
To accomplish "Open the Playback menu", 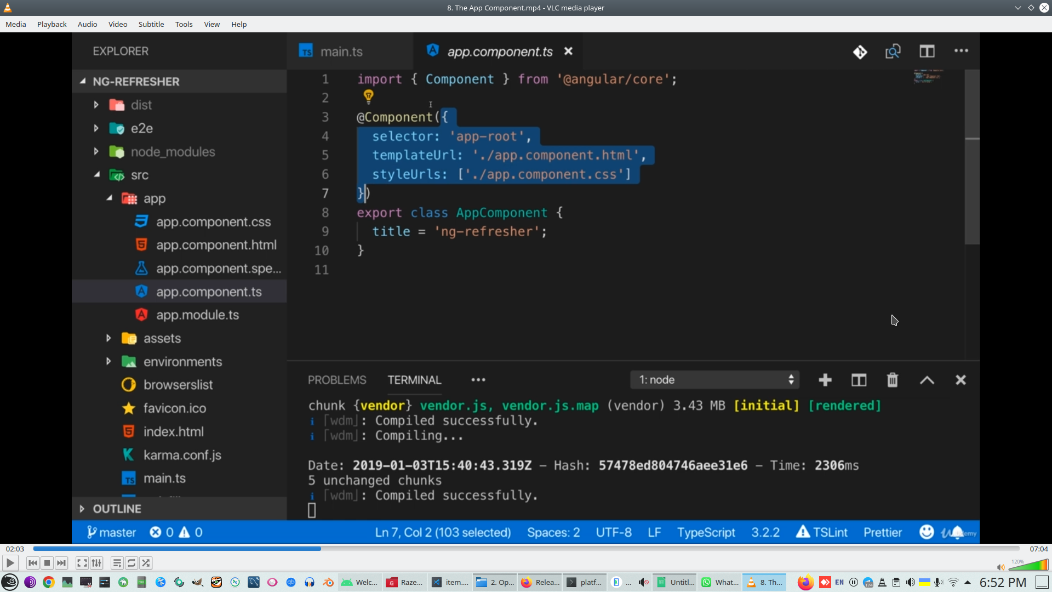I will coord(52,24).
